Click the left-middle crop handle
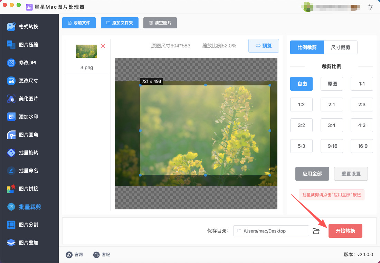This screenshot has height=263, width=380. coord(140,131)
